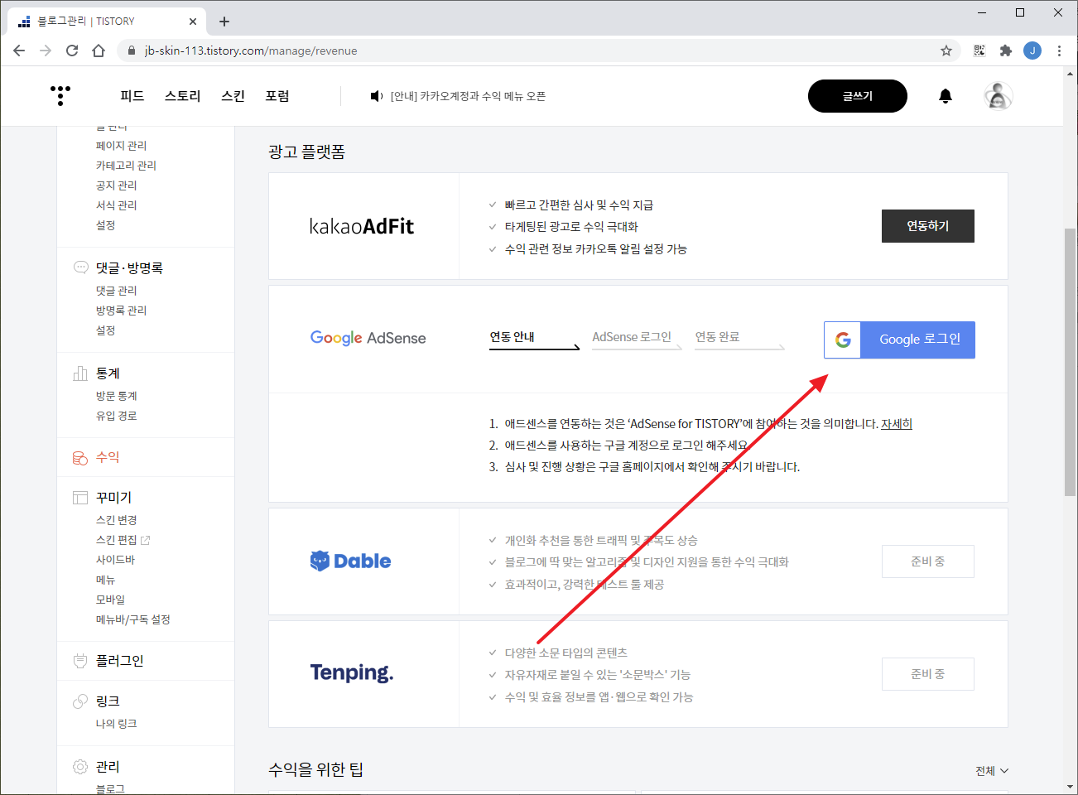Open the announcement about 카카오계정과 수익 메뉴
Screen dimensions: 1078x795
[468, 96]
